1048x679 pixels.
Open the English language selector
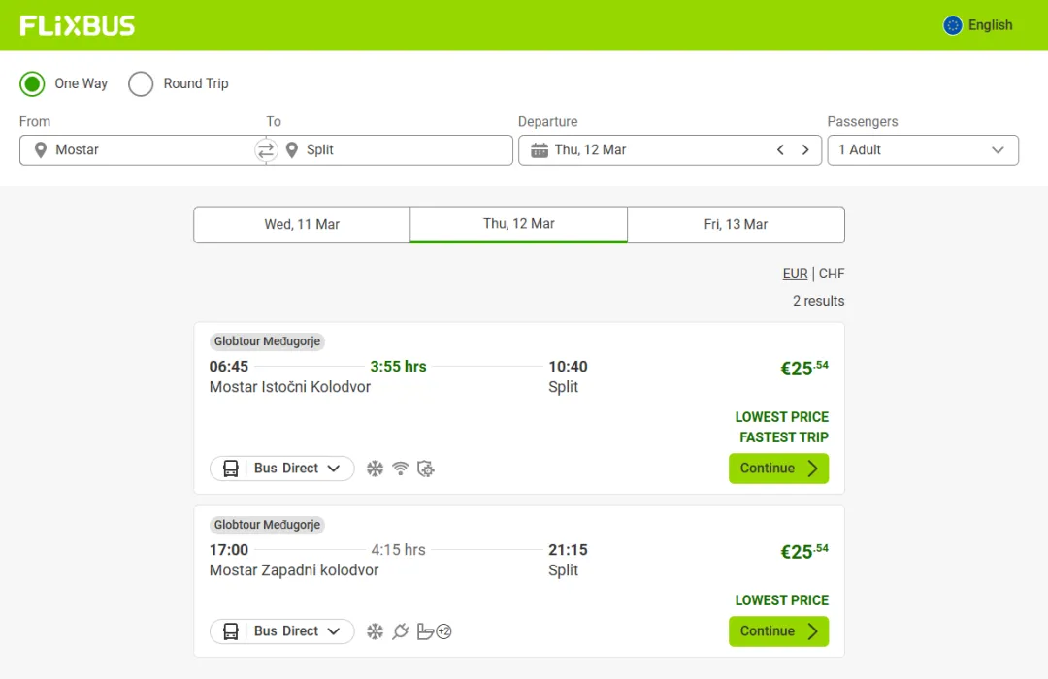[x=978, y=25]
